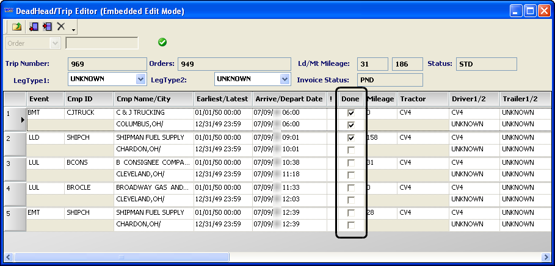
Task: Uncheck Done for the BMT CJTRUCK stop
Action: click(350, 113)
